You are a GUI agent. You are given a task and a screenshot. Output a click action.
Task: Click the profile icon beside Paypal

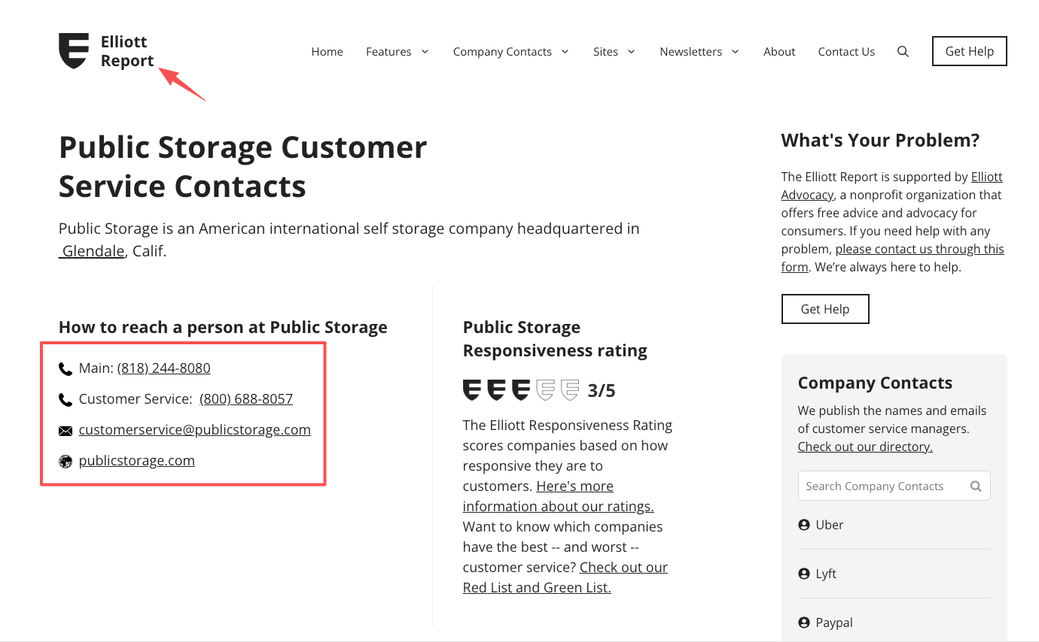[803, 622]
